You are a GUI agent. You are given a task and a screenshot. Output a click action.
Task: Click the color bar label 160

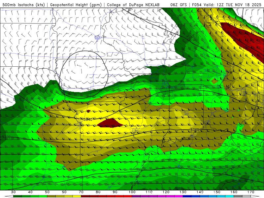[x=234, y=192]
